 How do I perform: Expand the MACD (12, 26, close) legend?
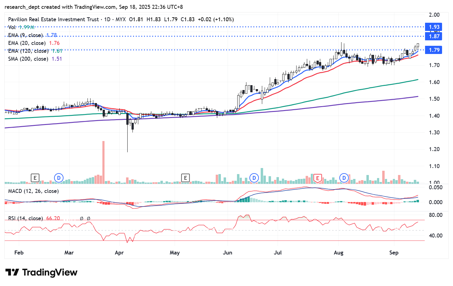(33, 191)
